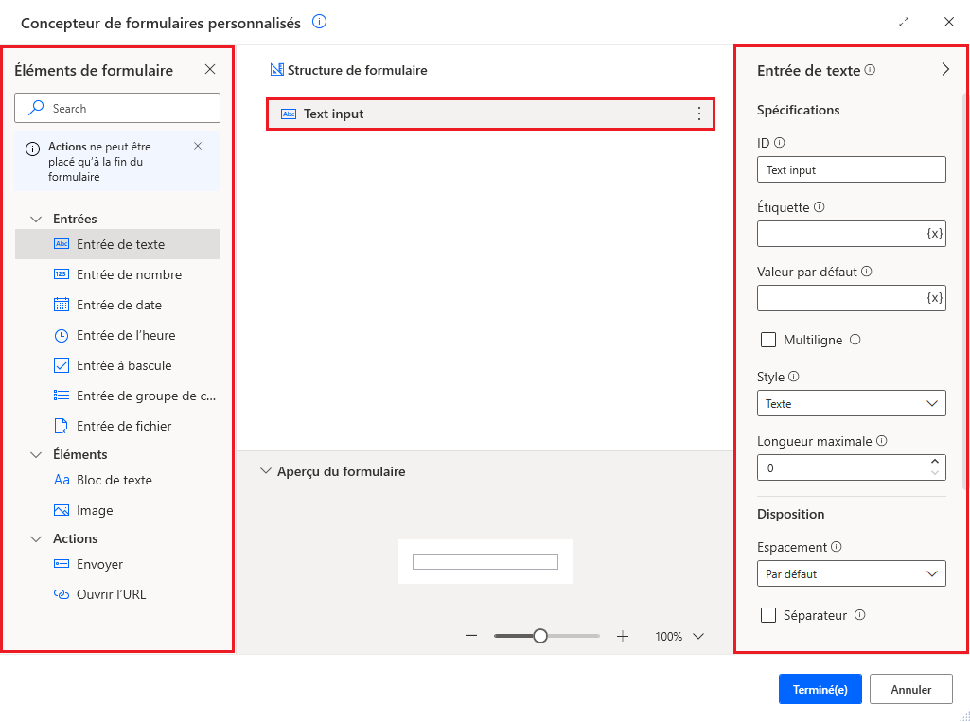Collapse the Aperçu du formulaire section
The height and width of the screenshot is (722, 970).
point(266,471)
